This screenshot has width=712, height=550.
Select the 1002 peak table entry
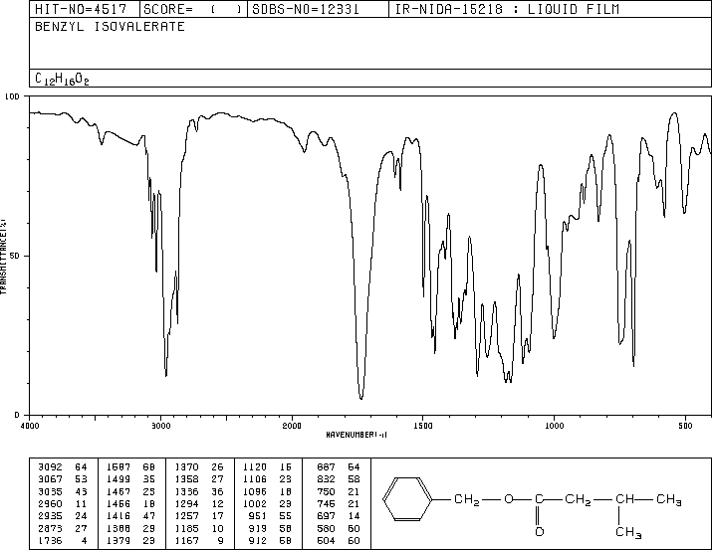tap(268, 503)
